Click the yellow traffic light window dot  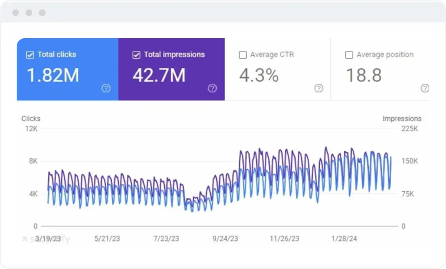pyautogui.click(x=29, y=12)
